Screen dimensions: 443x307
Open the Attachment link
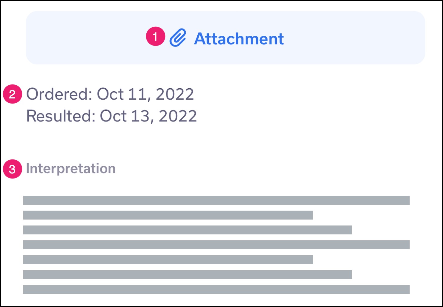(227, 38)
